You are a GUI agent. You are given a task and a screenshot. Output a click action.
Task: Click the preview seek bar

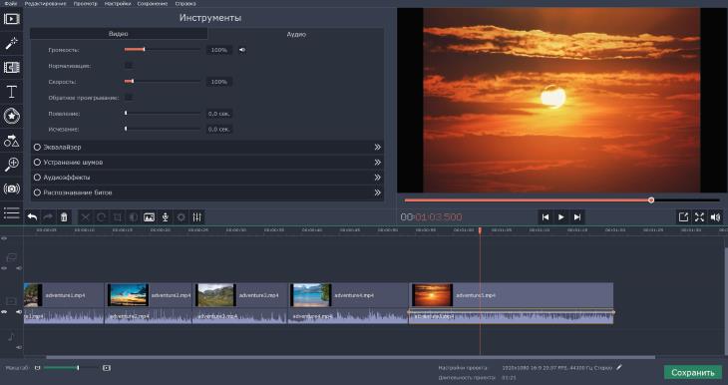pos(561,200)
